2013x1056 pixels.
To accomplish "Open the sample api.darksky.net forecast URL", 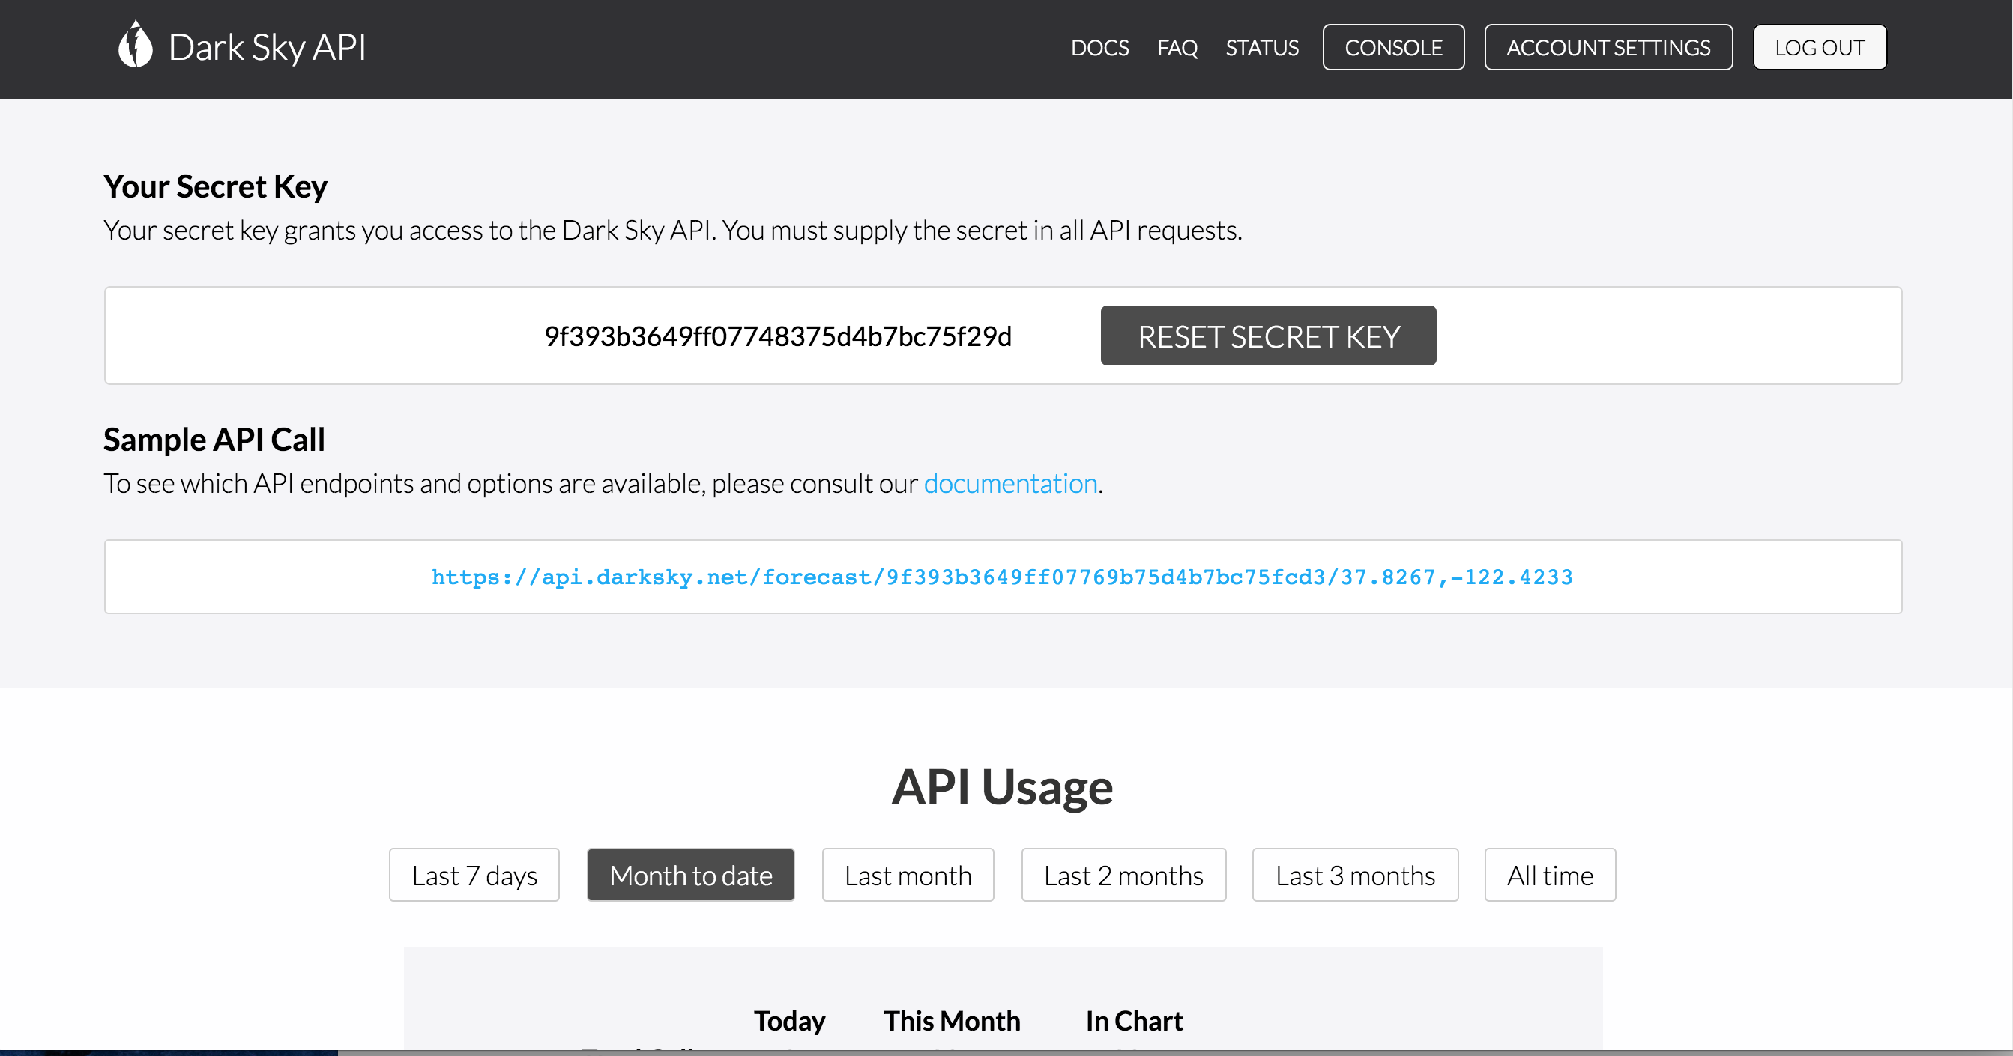I will coord(1002,577).
